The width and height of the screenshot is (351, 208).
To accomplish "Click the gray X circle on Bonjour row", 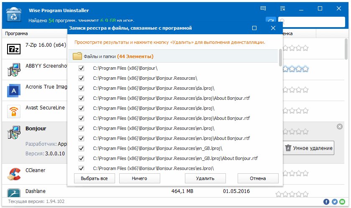I will 340,127.
